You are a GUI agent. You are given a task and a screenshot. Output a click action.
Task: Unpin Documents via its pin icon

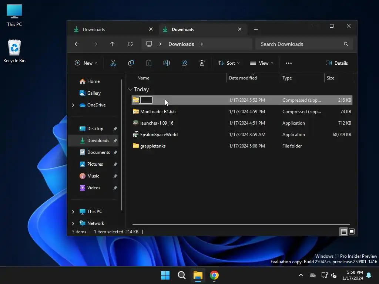point(115,152)
